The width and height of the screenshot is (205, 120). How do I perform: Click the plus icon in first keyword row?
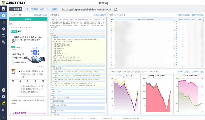[x=174, y=21]
